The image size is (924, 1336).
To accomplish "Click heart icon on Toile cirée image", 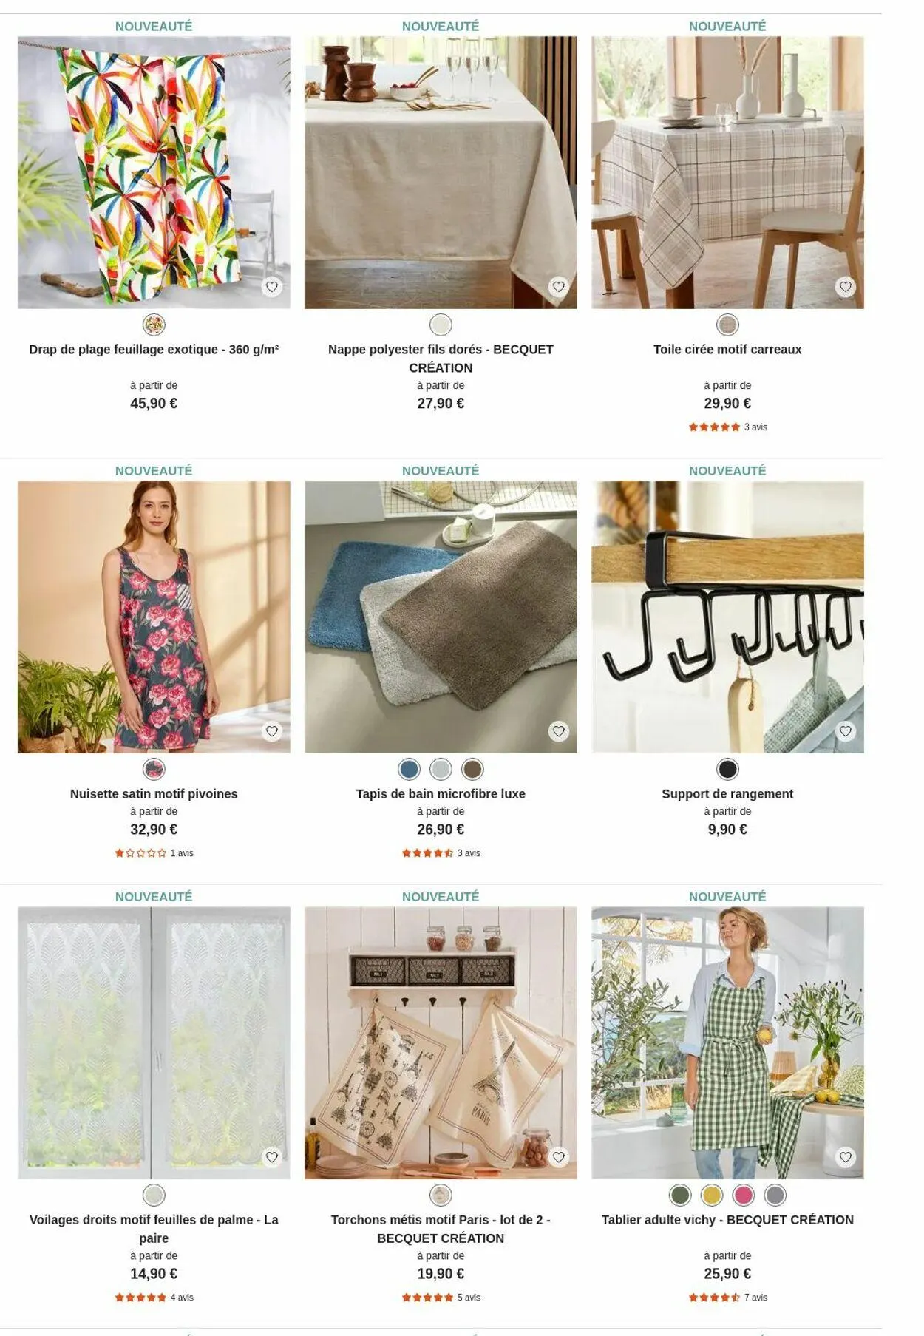I will click(x=846, y=287).
